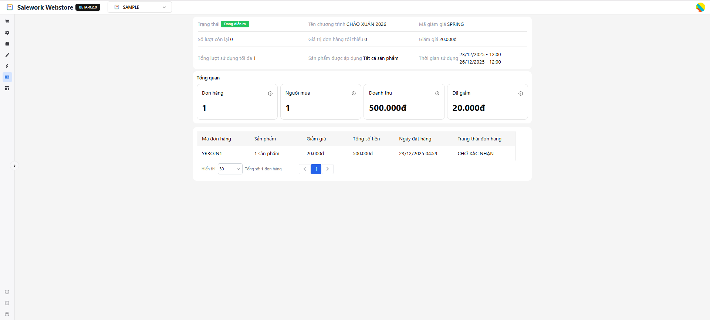Open the Hiển thị page size dropdown
710x320 pixels.
coord(230,169)
